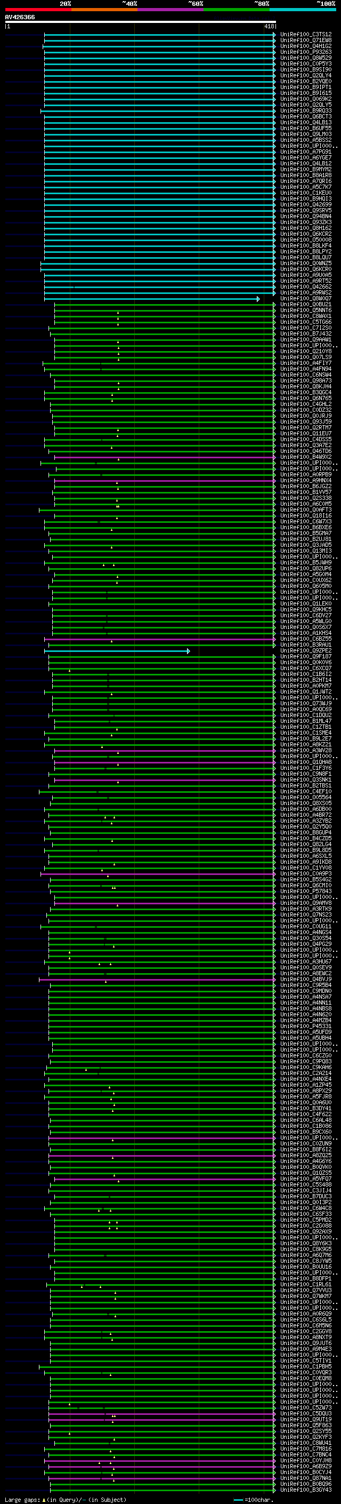Screen dimensions: 341x1504
Task: Select the UniRef100_Q9UT19 label
Action: (305, 1419)
